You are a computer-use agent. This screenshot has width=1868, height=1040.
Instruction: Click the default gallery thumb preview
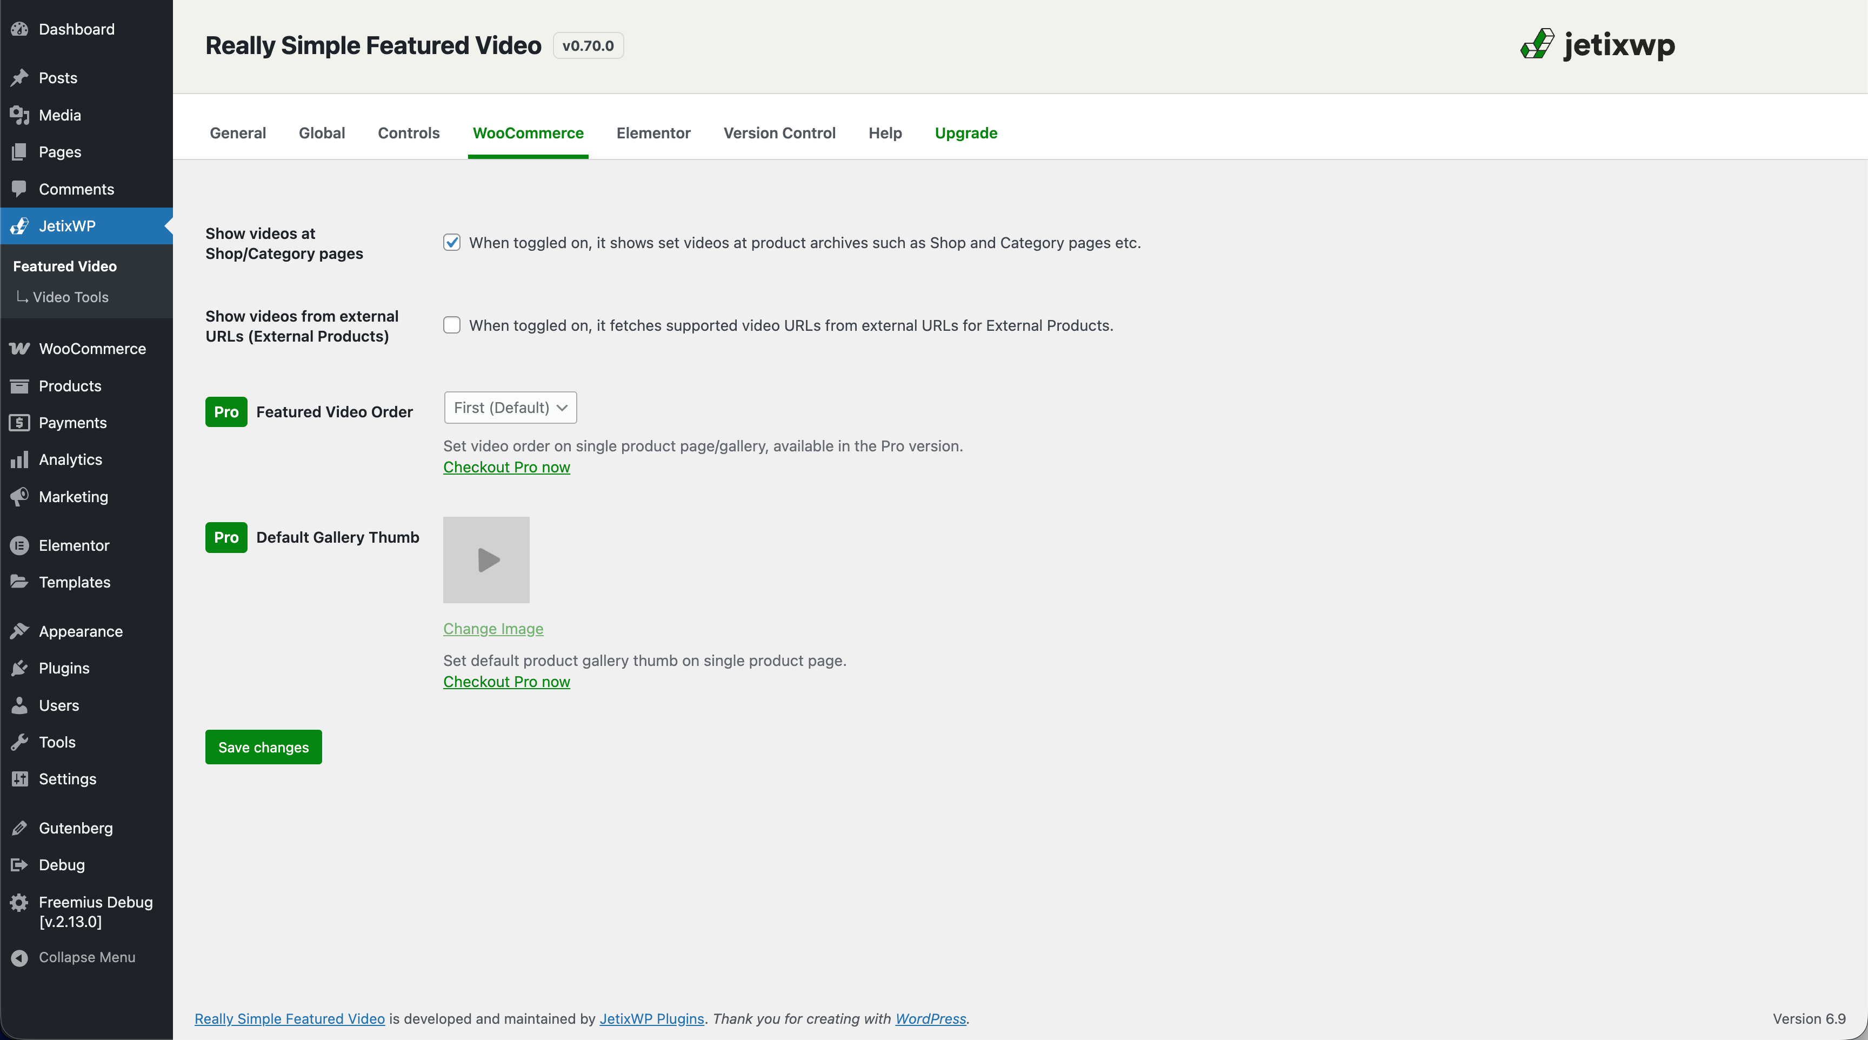click(486, 559)
